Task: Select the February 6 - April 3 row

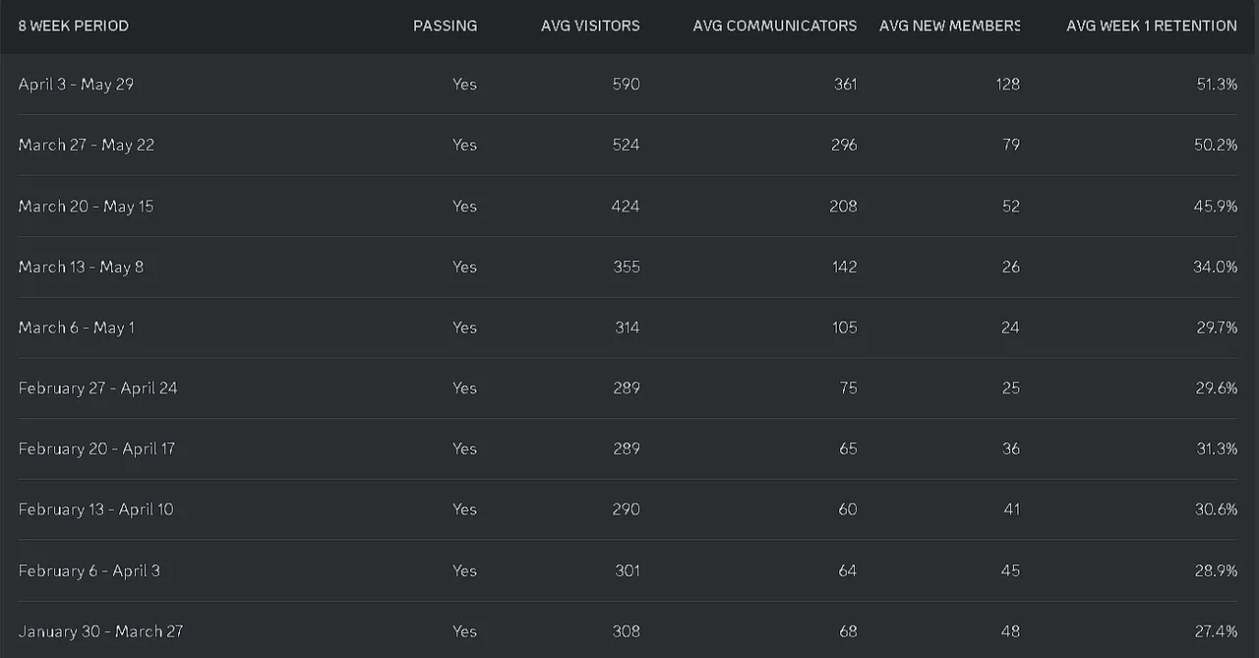Action: (x=628, y=570)
